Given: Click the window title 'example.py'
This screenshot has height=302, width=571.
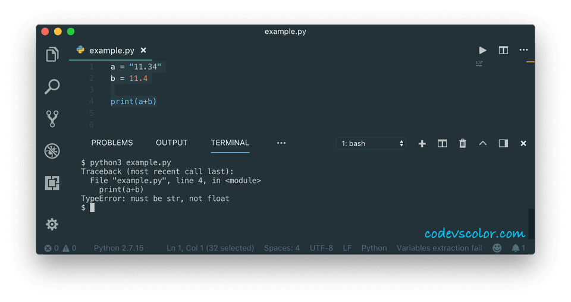Looking at the screenshot, I should pos(285,32).
